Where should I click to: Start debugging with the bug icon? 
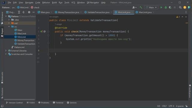pyautogui.click(x=166, y=7)
